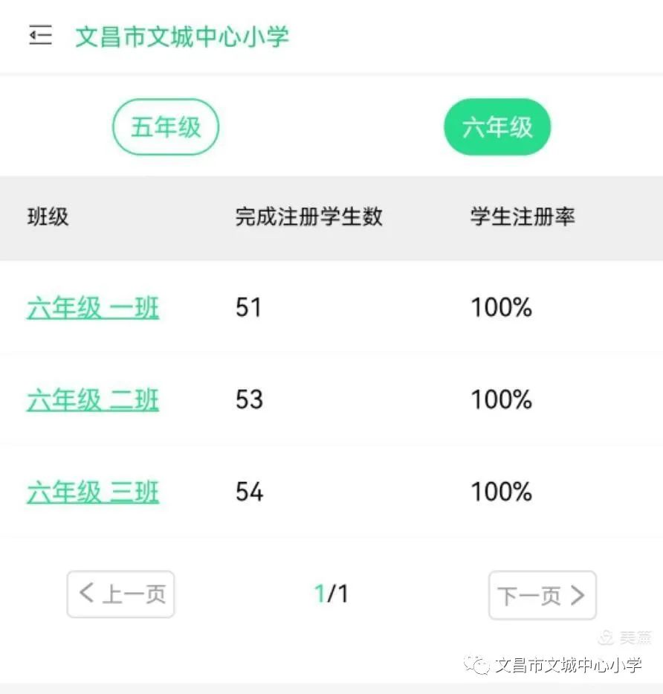Click the registered count 54
This screenshot has height=694, width=663.
249,492
